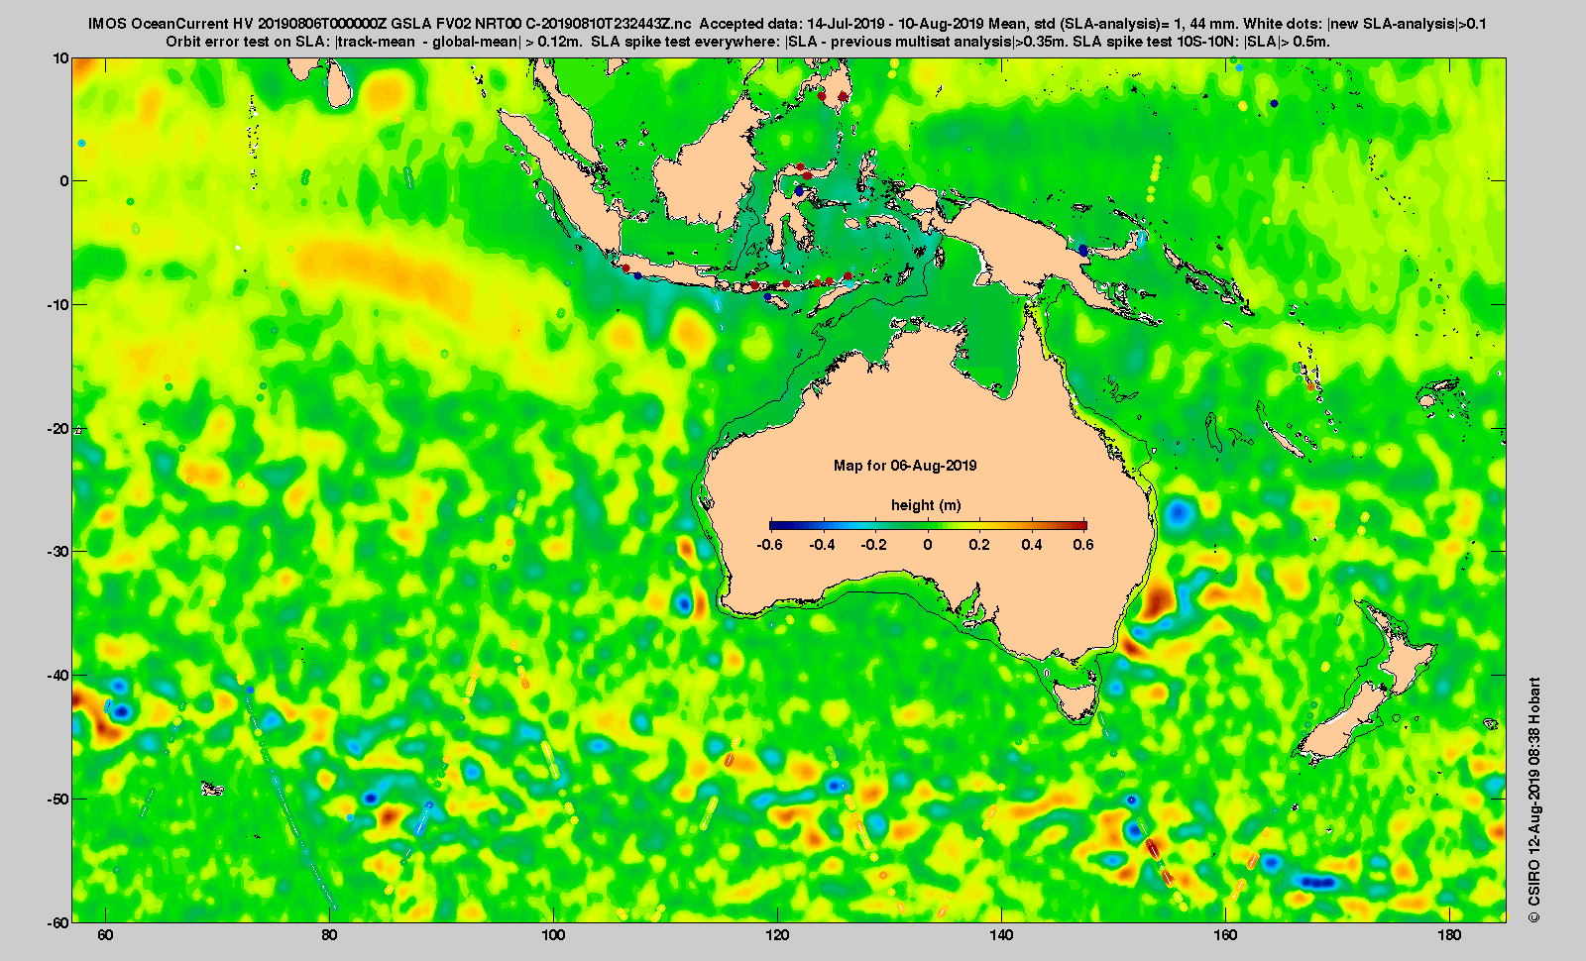This screenshot has width=1586, height=961.
Task: Click the latitude 10 axis label
Action: [x=60, y=58]
